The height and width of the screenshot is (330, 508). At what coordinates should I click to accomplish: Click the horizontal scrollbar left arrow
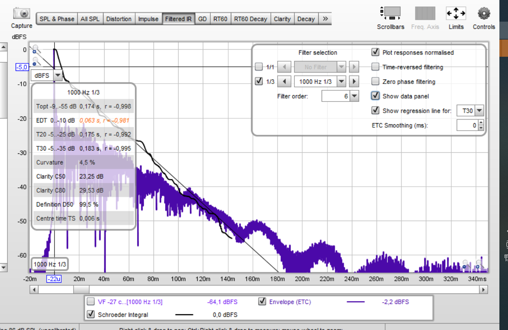coord(34,290)
